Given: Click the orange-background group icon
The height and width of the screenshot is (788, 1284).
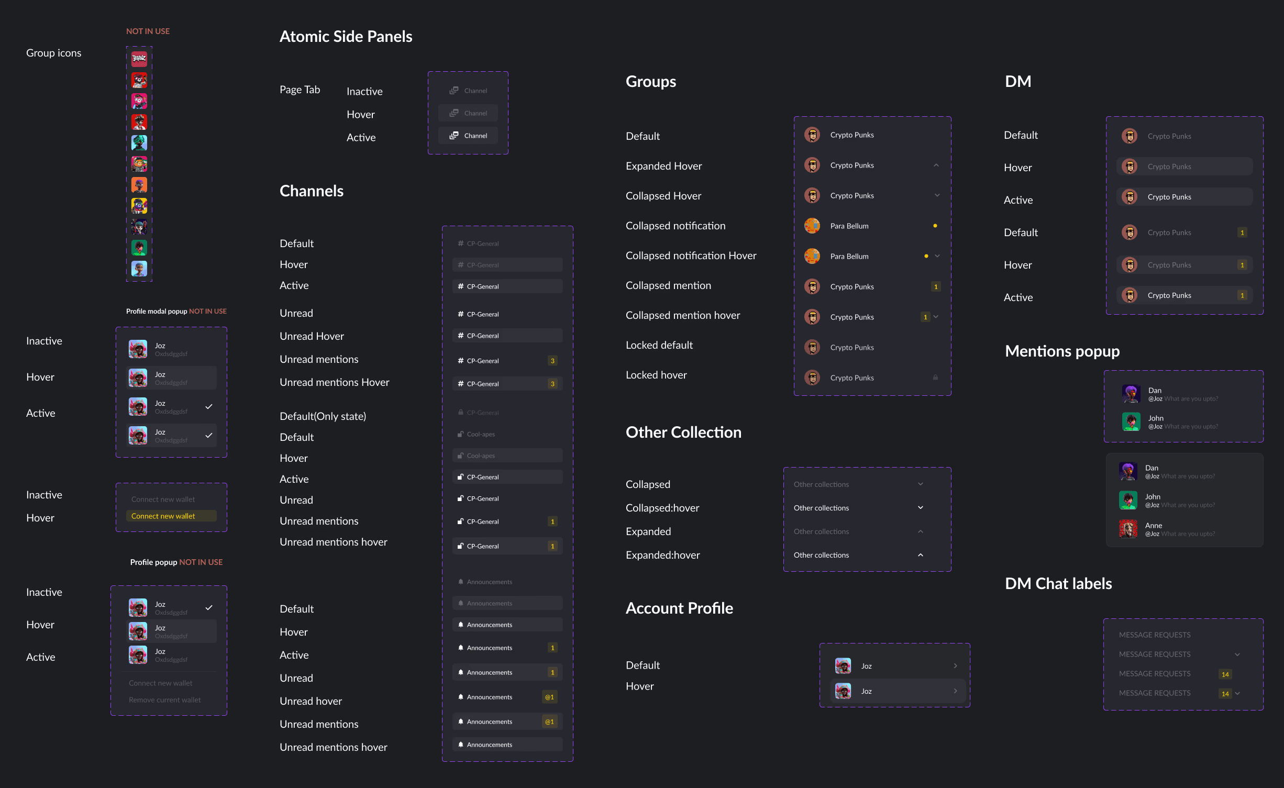Looking at the screenshot, I should tap(139, 184).
